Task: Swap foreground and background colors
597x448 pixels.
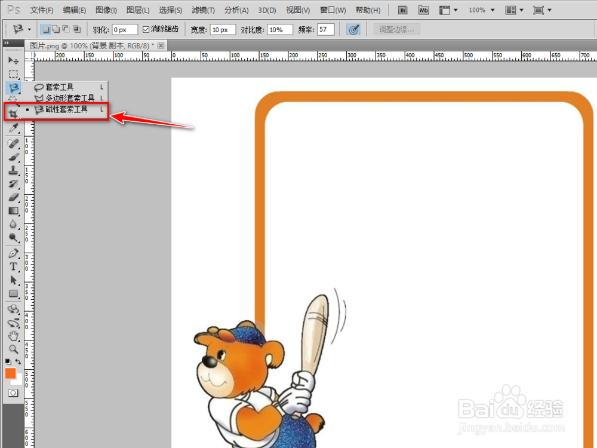Action: click(x=18, y=361)
